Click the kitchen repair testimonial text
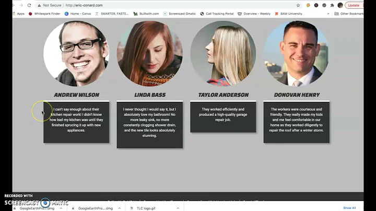 click(76, 120)
